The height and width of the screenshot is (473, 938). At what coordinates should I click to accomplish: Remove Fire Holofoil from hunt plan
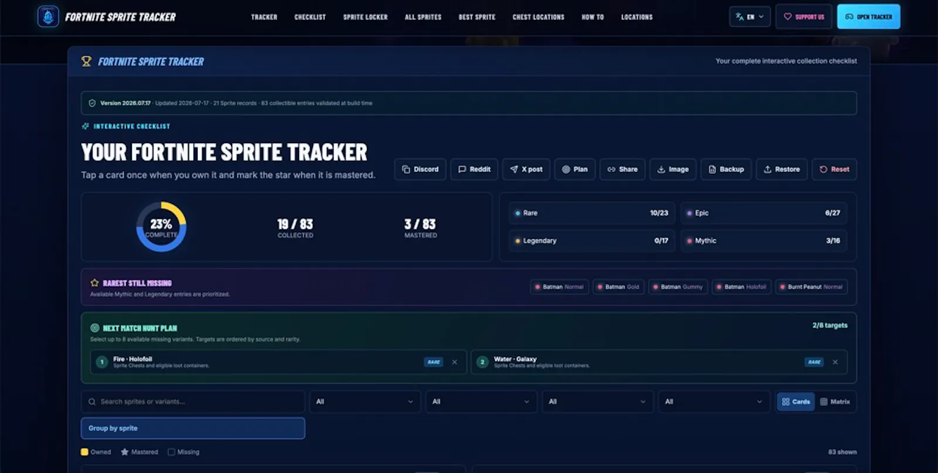454,362
